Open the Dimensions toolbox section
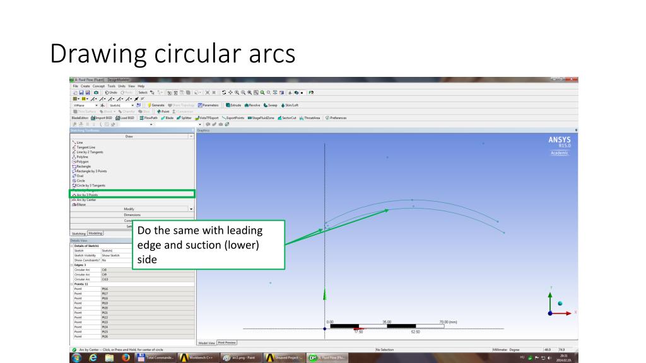Screen dimensions: 646x363 click(132, 215)
